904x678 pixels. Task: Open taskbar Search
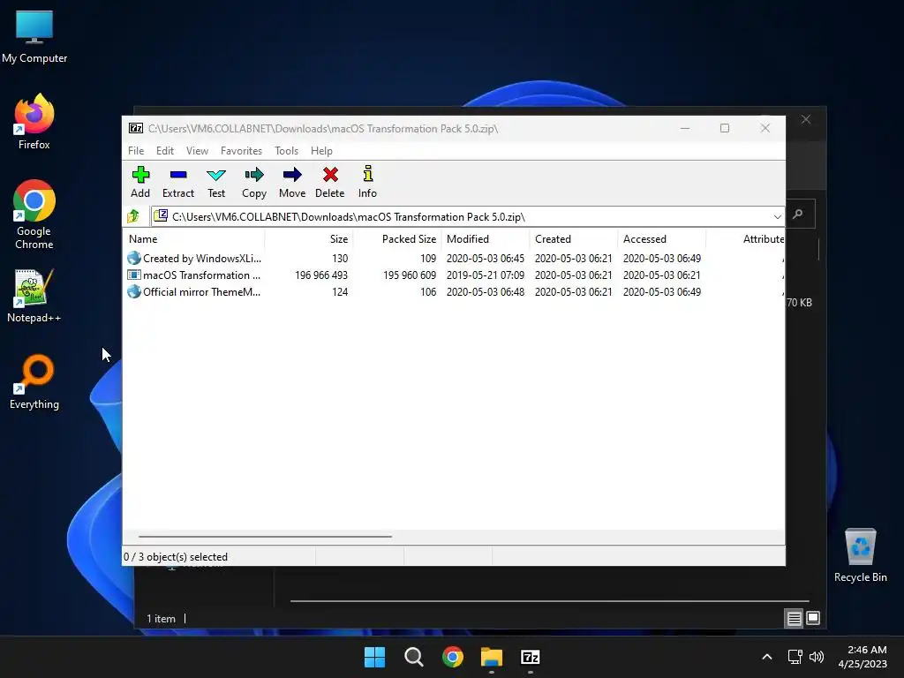coord(414,657)
